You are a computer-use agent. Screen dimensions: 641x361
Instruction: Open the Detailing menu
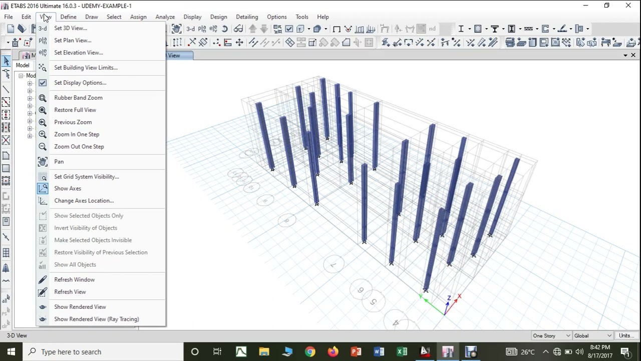[247, 17]
